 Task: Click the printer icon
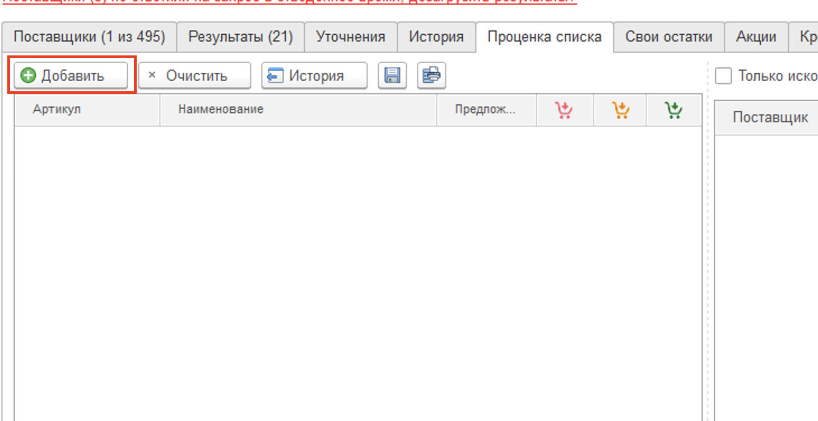pyautogui.click(x=431, y=76)
